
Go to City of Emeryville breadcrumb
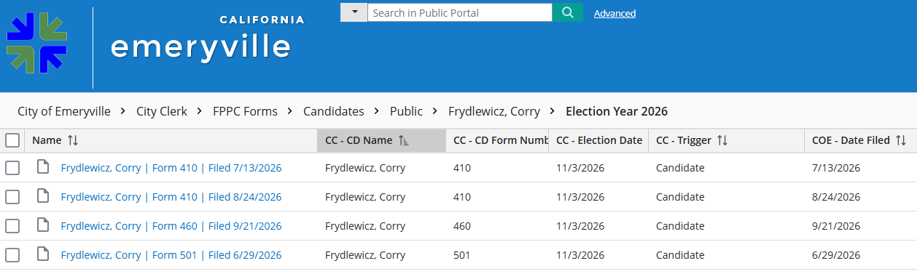(x=64, y=111)
